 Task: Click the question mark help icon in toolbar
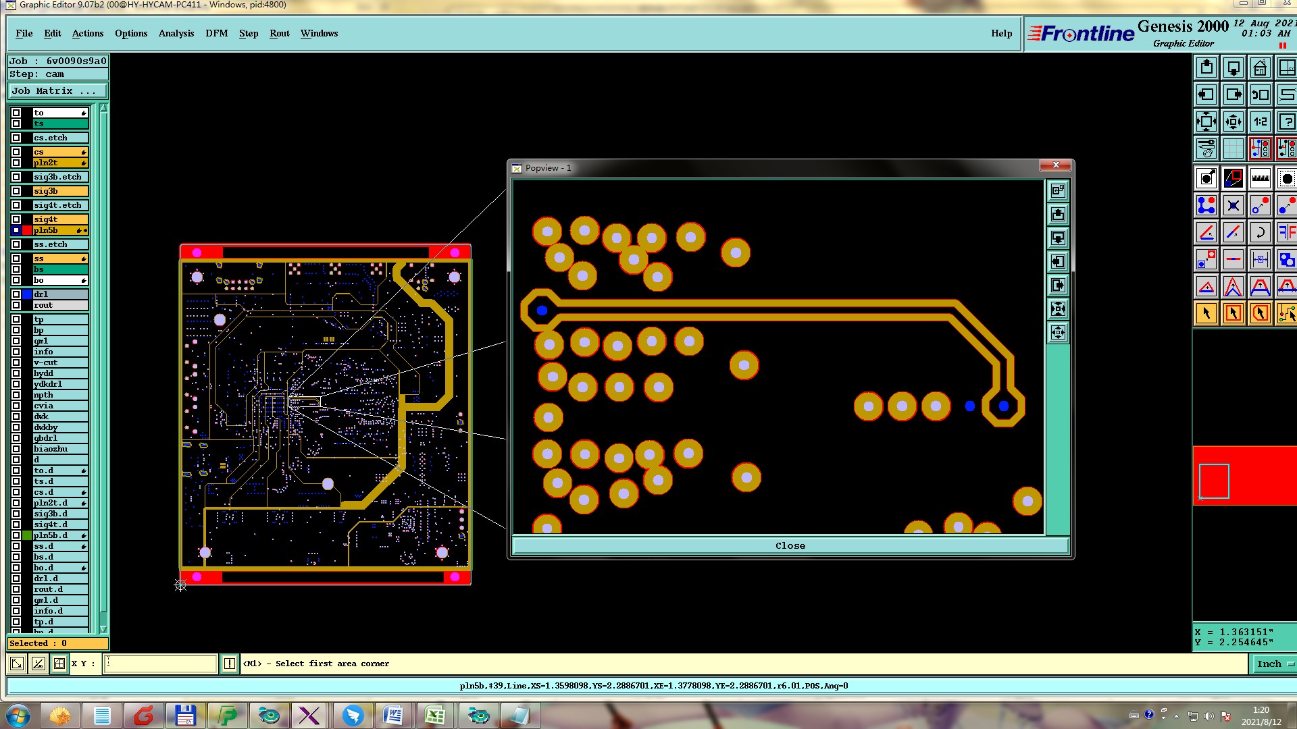(x=1287, y=122)
